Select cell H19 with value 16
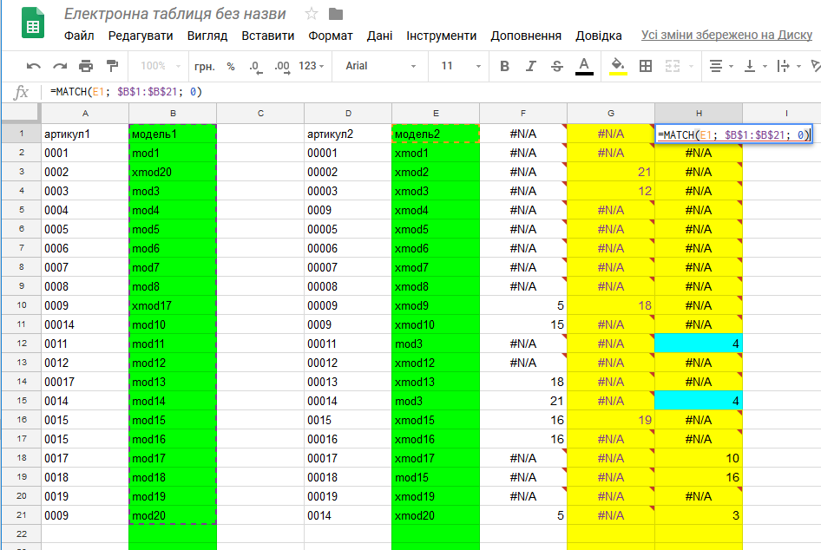The height and width of the screenshot is (550, 821). (699, 477)
